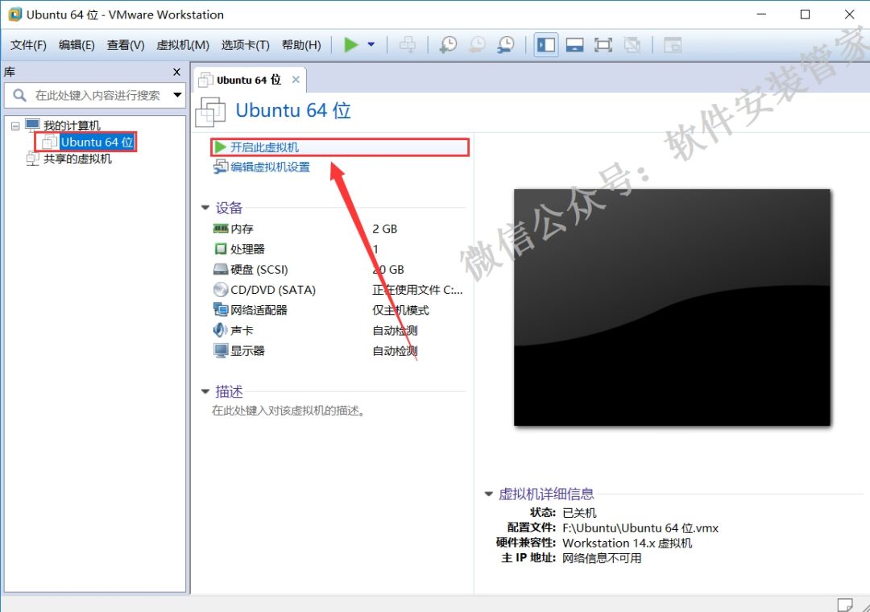Screen dimensions: 870x612
Task: Click the 内存 memory device icon
Action: pos(220,228)
